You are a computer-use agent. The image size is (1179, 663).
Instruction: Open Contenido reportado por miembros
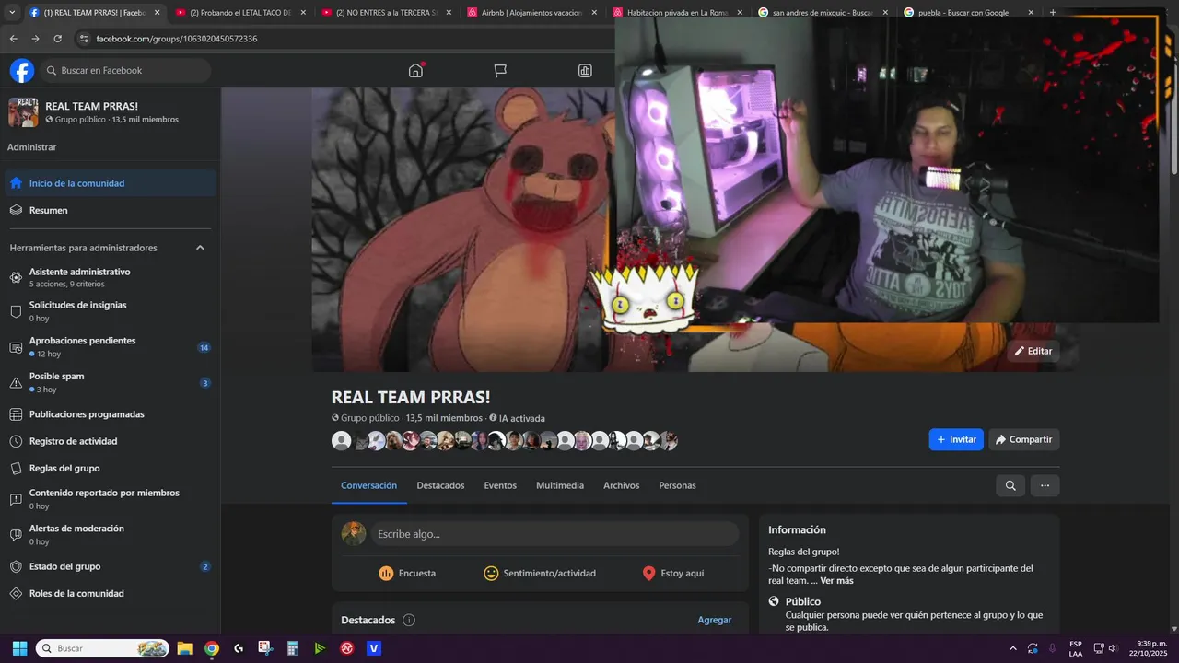click(x=111, y=499)
